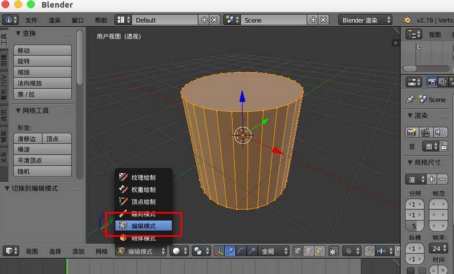Choose 雕刻模式 from the mode list
Screen dimensions: 454x274
coord(144,214)
